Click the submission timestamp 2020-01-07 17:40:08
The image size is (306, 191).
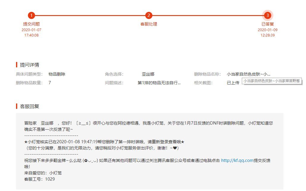31,33
